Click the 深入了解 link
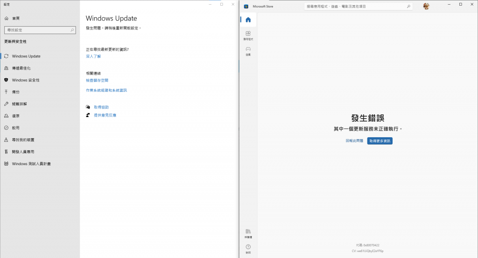Viewport: 478px width, 258px height. pyautogui.click(x=93, y=56)
